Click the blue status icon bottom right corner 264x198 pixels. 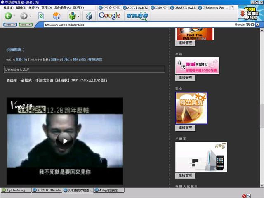click(248, 196)
